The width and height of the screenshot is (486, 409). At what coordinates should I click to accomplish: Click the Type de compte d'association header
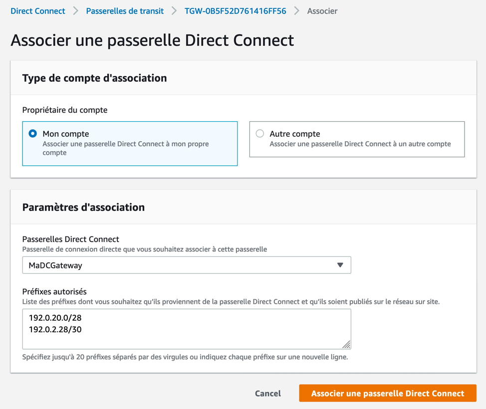coord(95,78)
